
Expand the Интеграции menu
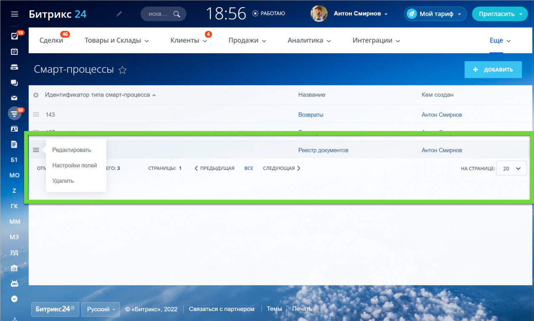point(376,40)
